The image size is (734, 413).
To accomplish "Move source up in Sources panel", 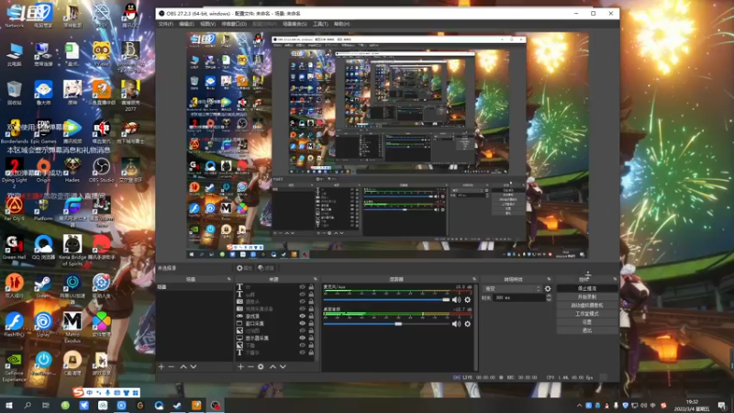I will [x=272, y=366].
